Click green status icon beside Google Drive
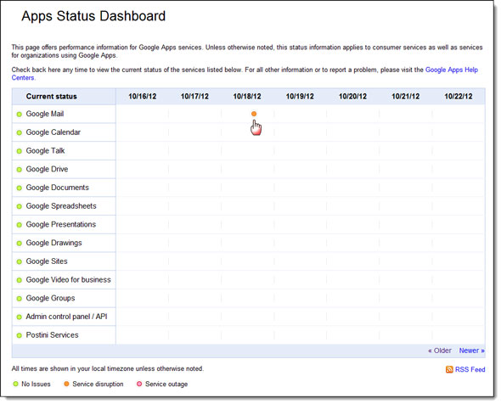The image size is (501, 404). pos(20,170)
